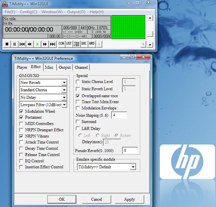Enable Attack Time Control checkbox
The height and width of the screenshot is (207, 216).
(21, 142)
